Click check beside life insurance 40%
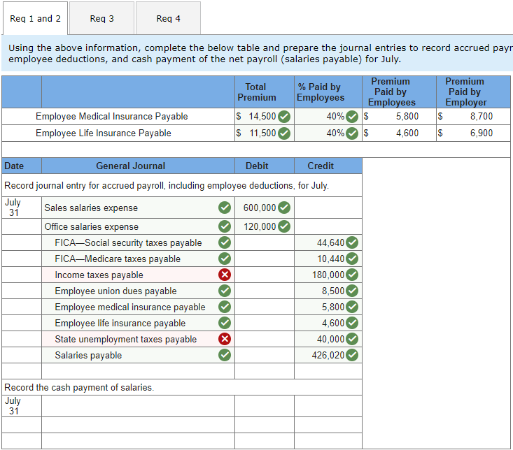Image resolution: width=513 pixels, height=450 pixels. [352, 133]
